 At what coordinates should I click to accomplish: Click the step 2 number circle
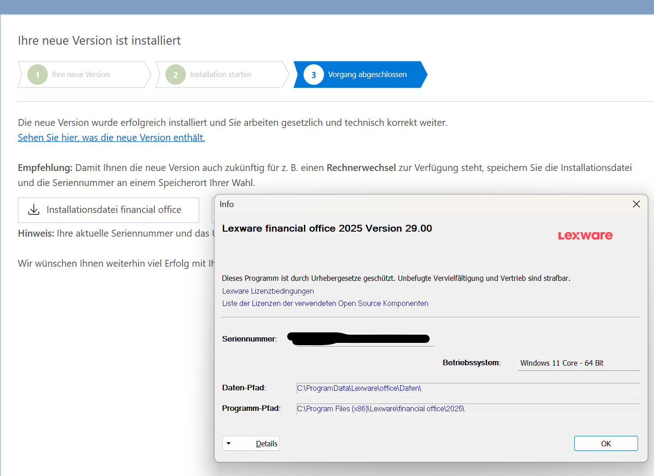tap(175, 75)
